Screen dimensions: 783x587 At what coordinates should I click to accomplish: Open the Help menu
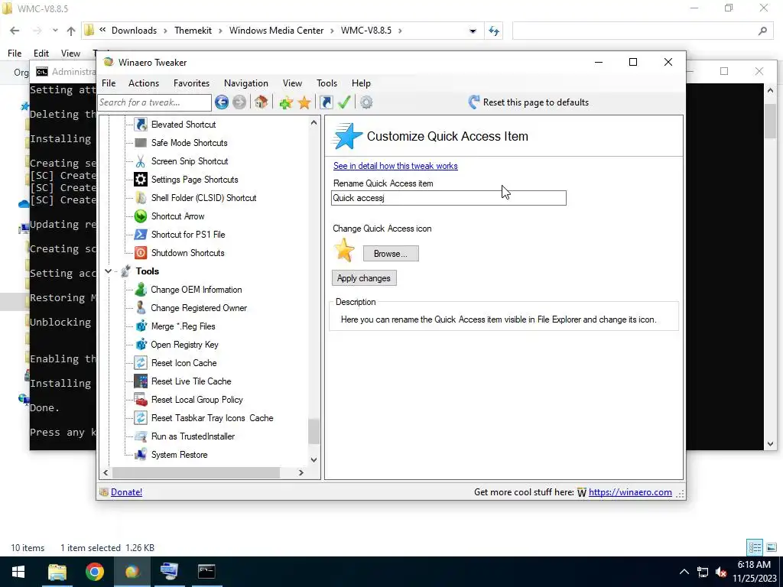(361, 83)
